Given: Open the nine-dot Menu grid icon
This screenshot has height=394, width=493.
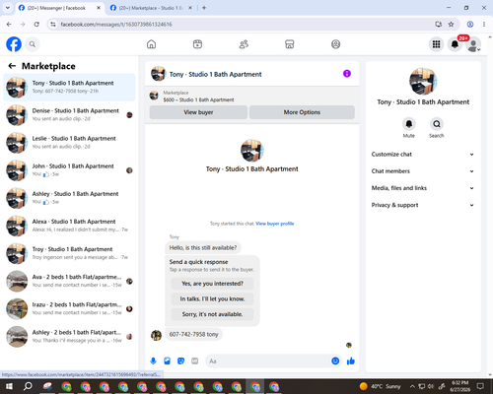Looking at the screenshot, I should coord(436,44).
